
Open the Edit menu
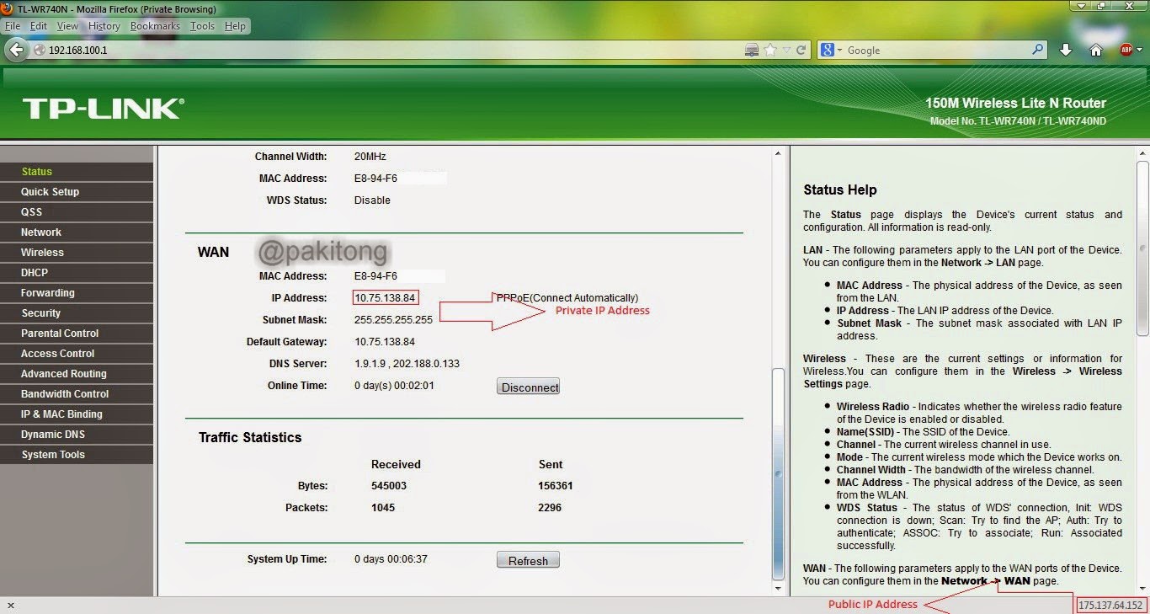tap(39, 26)
